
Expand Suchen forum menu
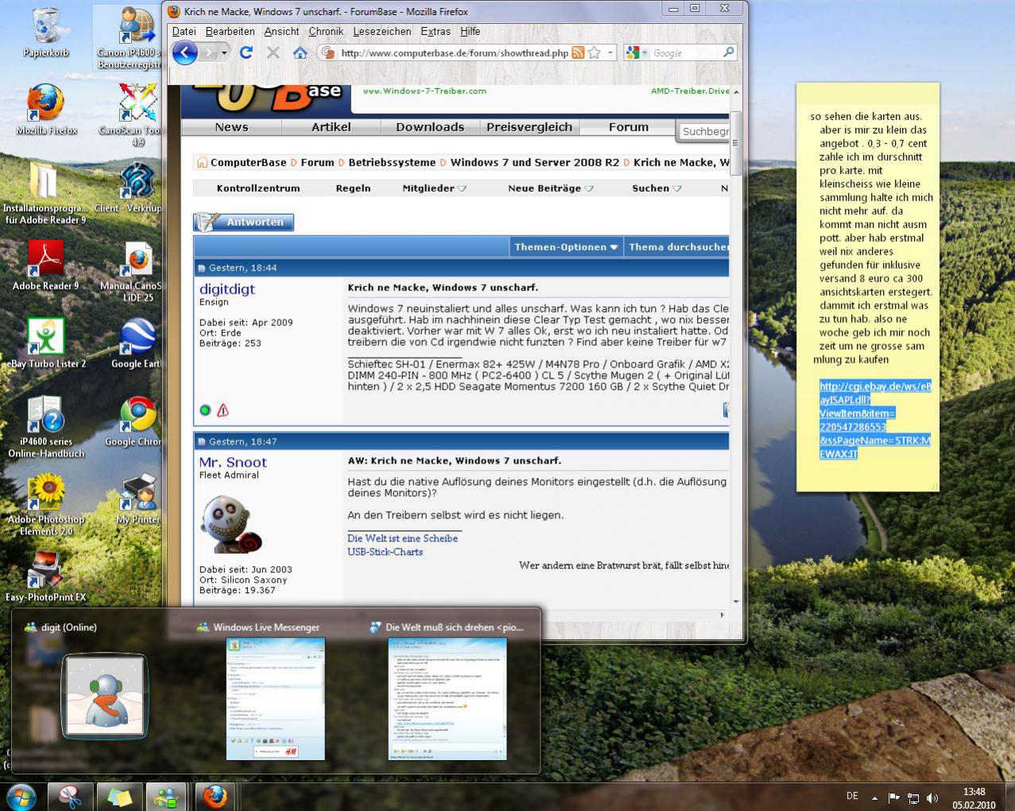coord(657,188)
